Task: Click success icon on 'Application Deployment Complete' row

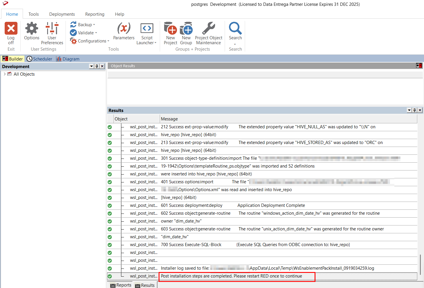Action: coord(110,206)
